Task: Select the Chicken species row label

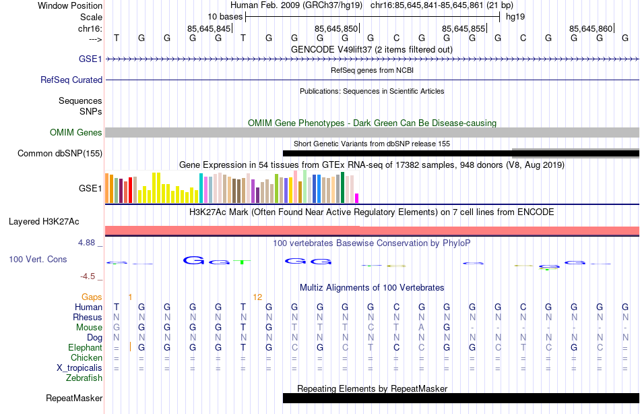Action: 86,357
